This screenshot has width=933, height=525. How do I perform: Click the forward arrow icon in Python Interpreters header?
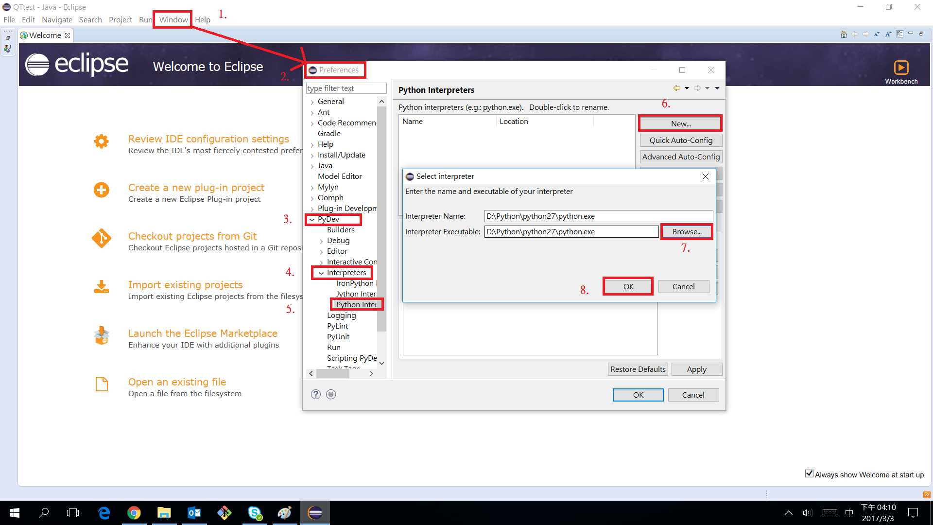(697, 88)
